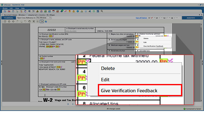Open the dropdown arrow next to L3 sign-off
Screen dimensions: 204x117
point(169,18)
